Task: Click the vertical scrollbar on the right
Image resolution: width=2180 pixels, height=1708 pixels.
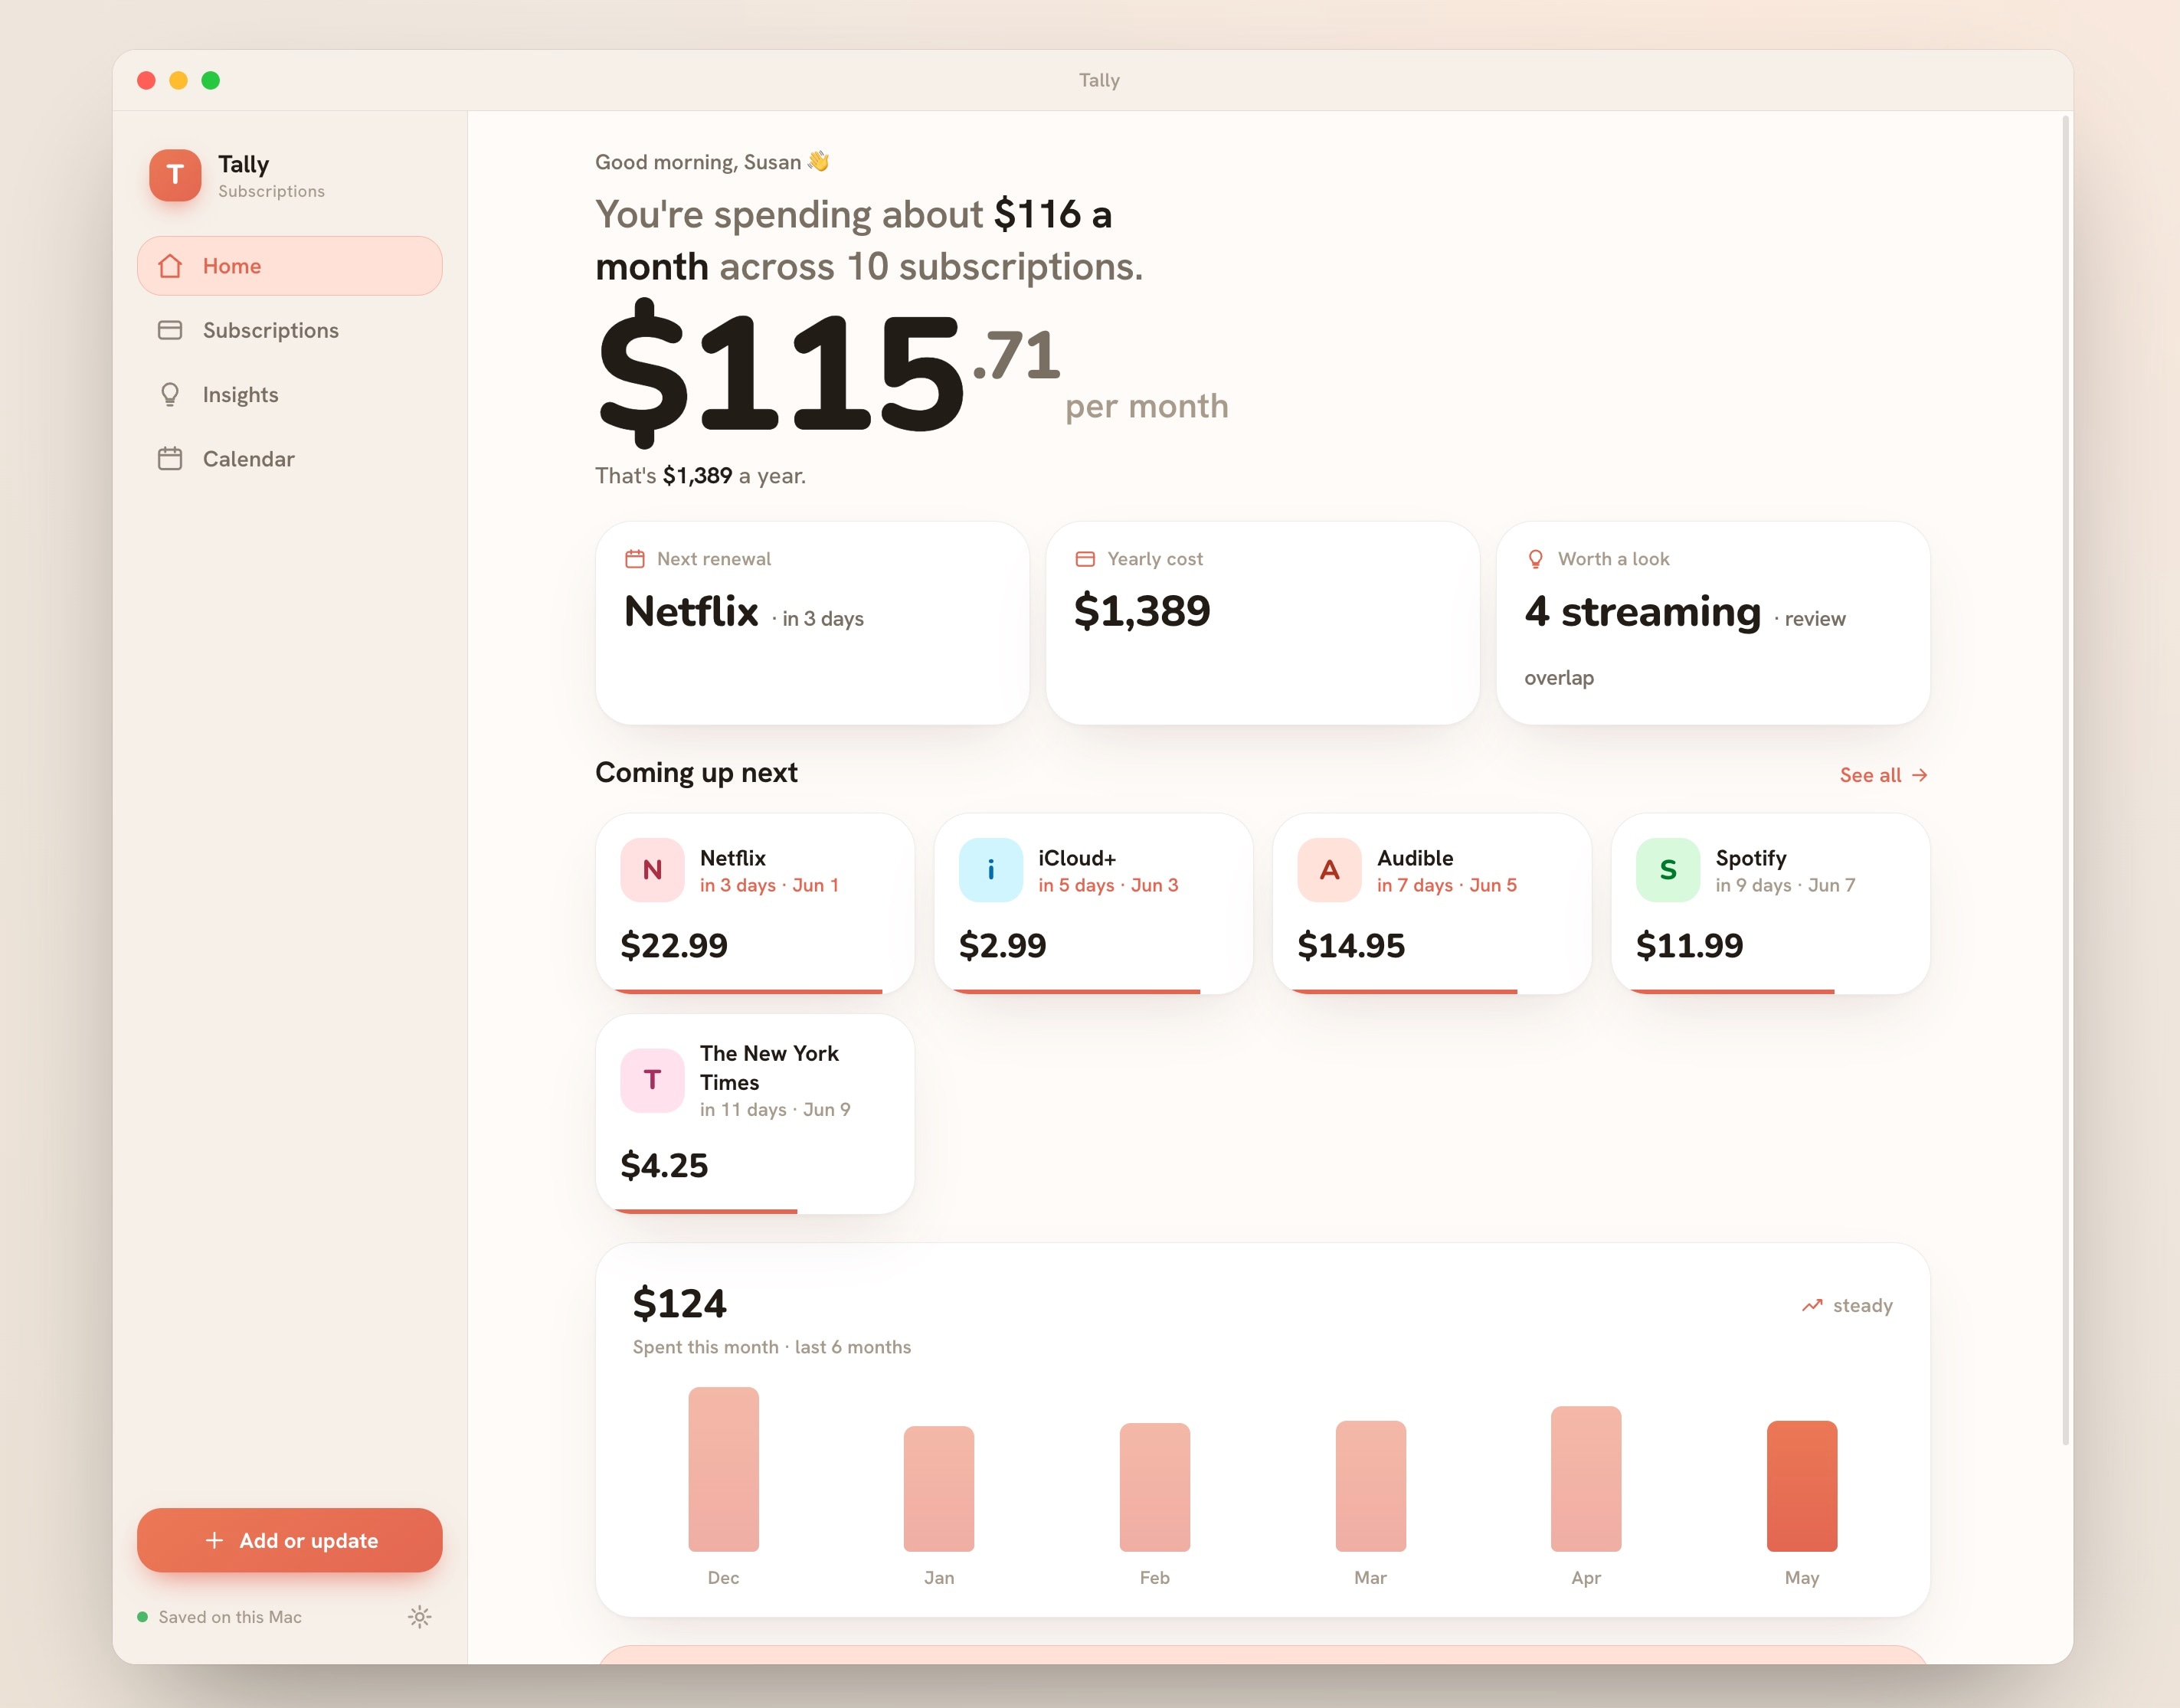Action: point(2065,780)
